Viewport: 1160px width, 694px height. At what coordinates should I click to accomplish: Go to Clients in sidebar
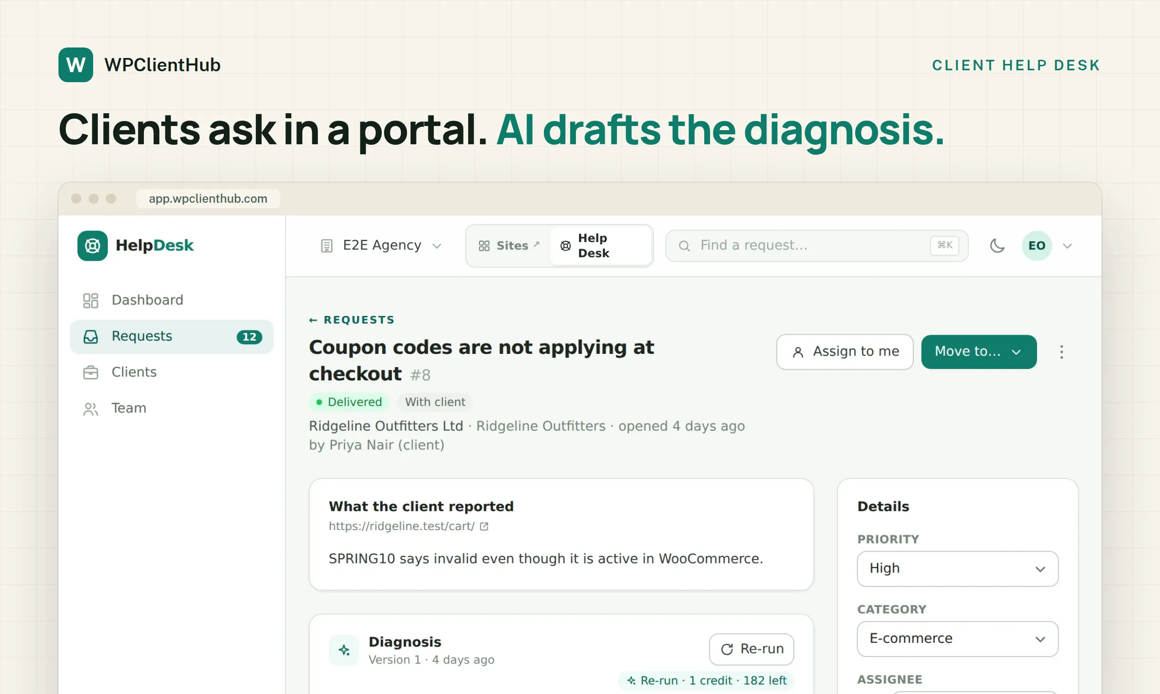pyautogui.click(x=172, y=372)
